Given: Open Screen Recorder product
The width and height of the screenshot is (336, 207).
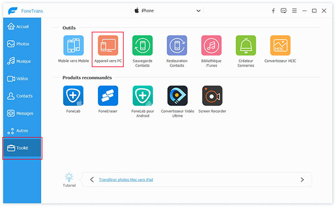Looking at the screenshot, I should (212, 96).
